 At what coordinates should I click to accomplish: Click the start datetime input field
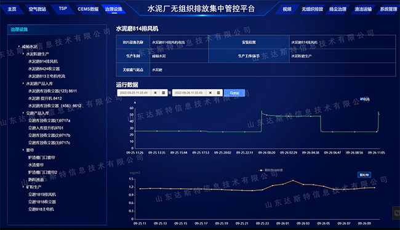pos(134,93)
